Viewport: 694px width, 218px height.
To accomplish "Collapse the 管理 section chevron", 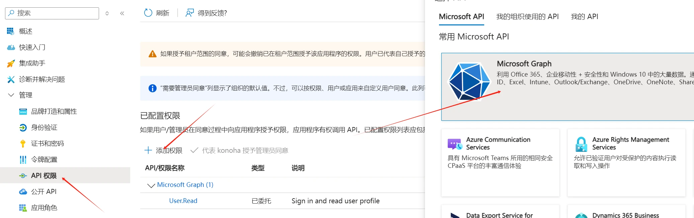I will click(11, 95).
